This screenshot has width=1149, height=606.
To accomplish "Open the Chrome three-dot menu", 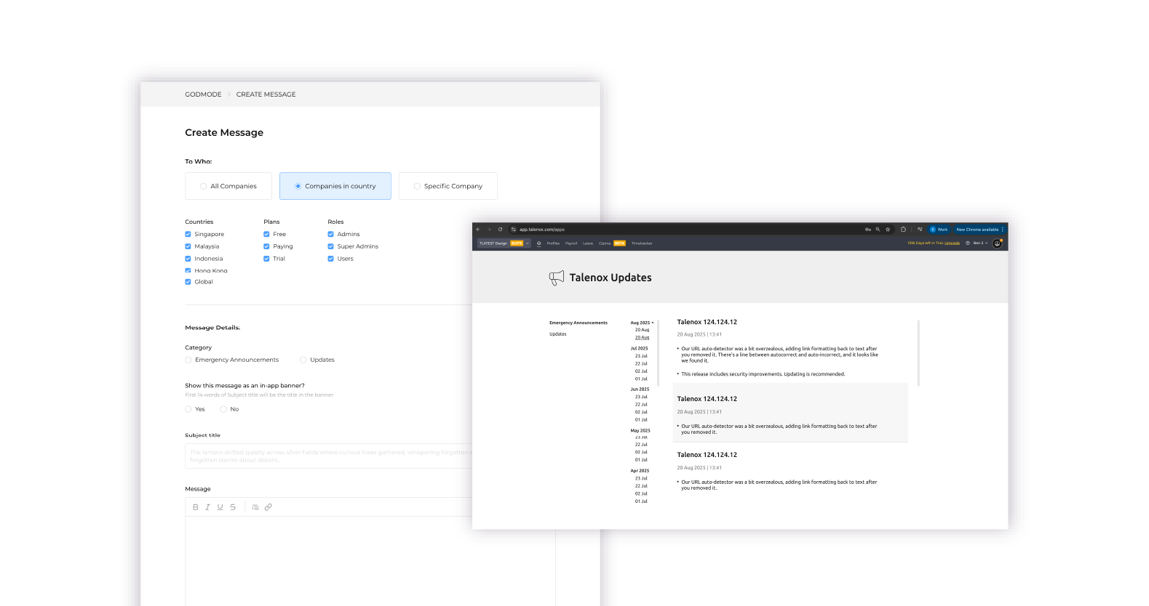I will coord(1003,230).
